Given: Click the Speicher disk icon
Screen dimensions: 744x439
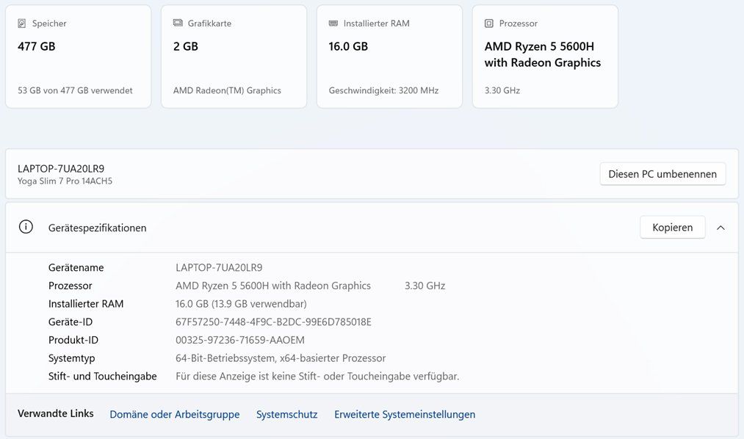Looking at the screenshot, I should [22, 23].
